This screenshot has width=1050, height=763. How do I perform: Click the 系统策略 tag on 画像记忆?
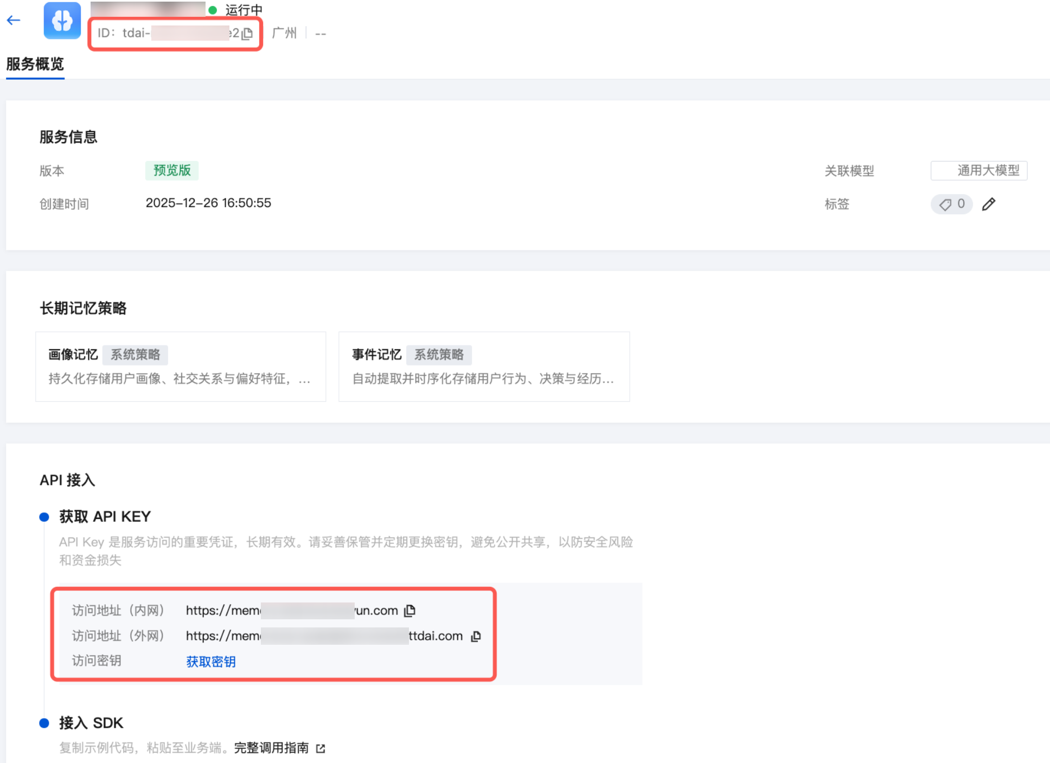tap(135, 355)
